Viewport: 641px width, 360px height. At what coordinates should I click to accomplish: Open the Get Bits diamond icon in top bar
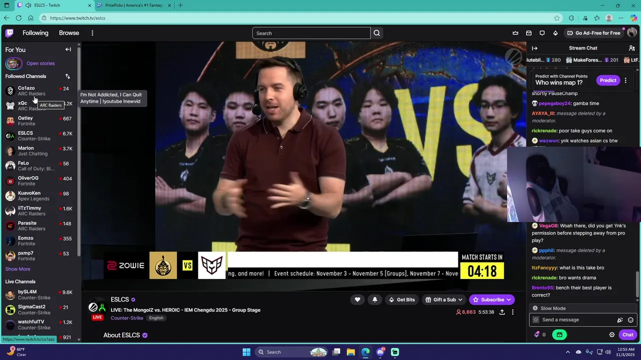click(x=555, y=33)
